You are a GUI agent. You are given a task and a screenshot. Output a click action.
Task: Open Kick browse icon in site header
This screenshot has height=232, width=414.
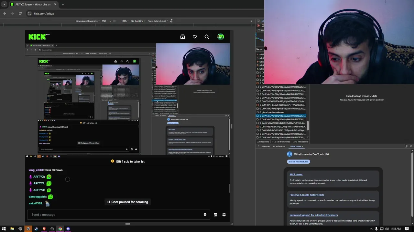(x=182, y=37)
